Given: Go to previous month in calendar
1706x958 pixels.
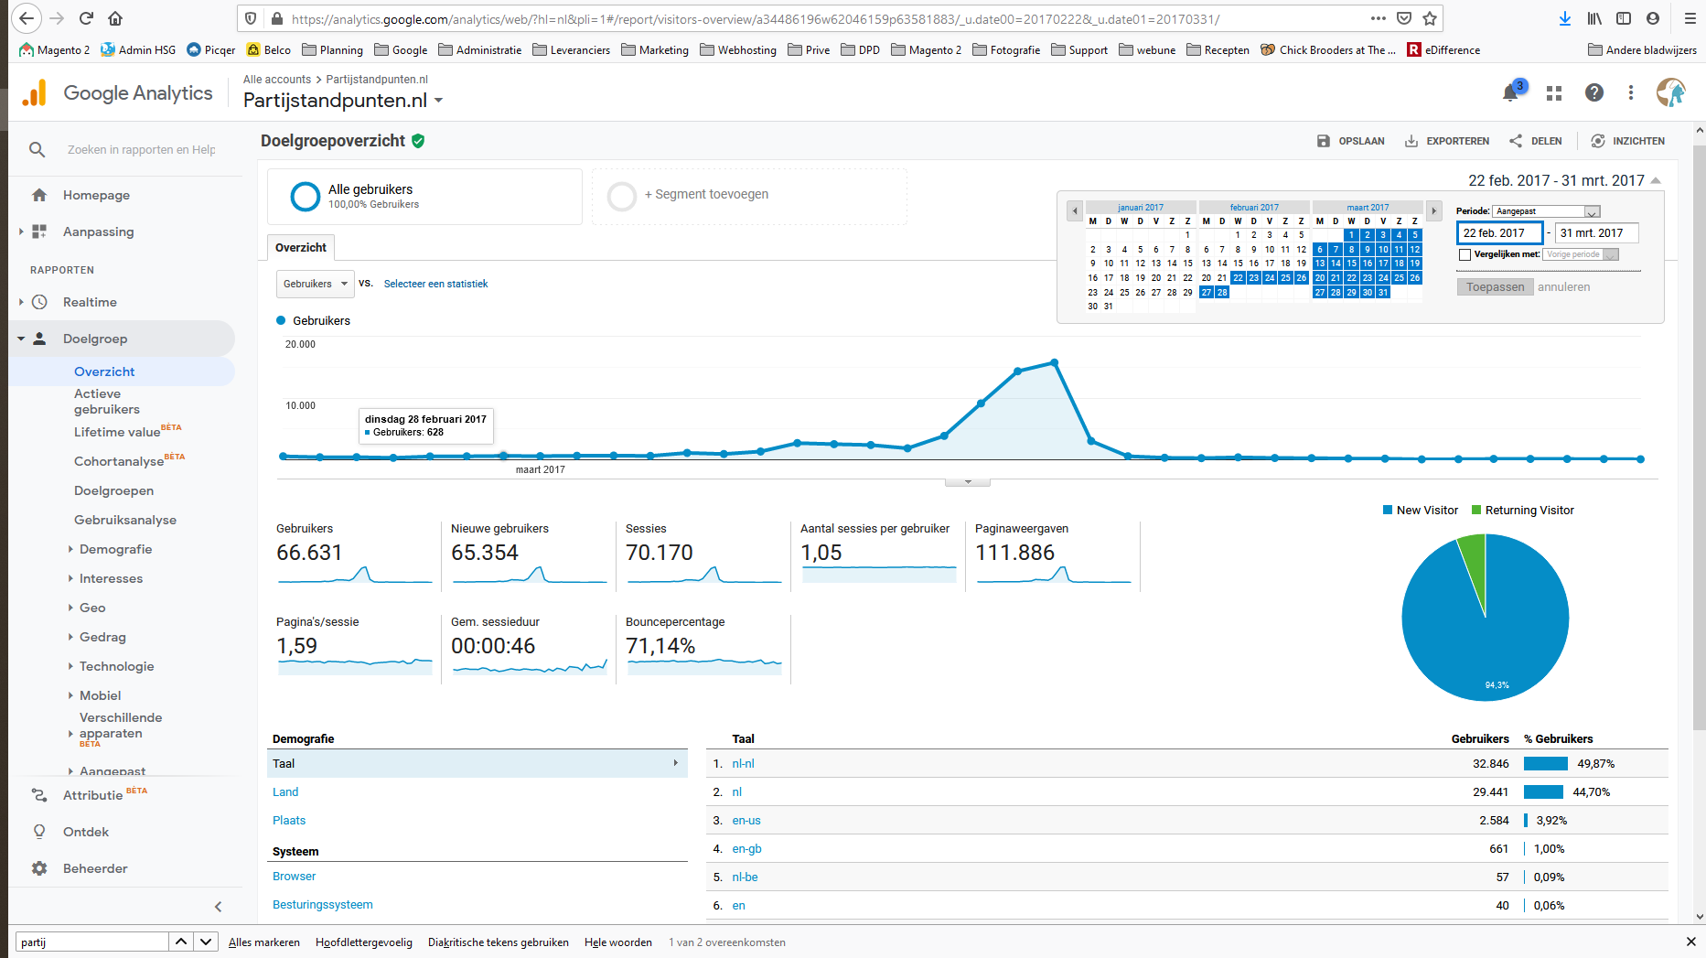Looking at the screenshot, I should (1075, 211).
